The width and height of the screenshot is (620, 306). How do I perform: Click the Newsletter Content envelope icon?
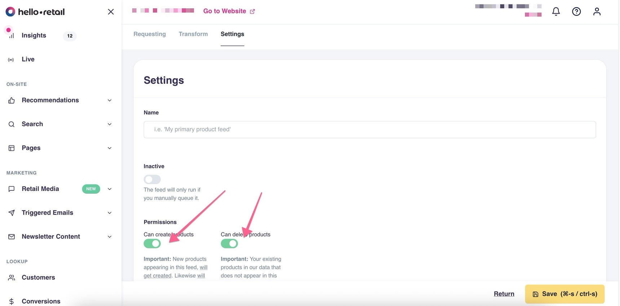point(12,237)
